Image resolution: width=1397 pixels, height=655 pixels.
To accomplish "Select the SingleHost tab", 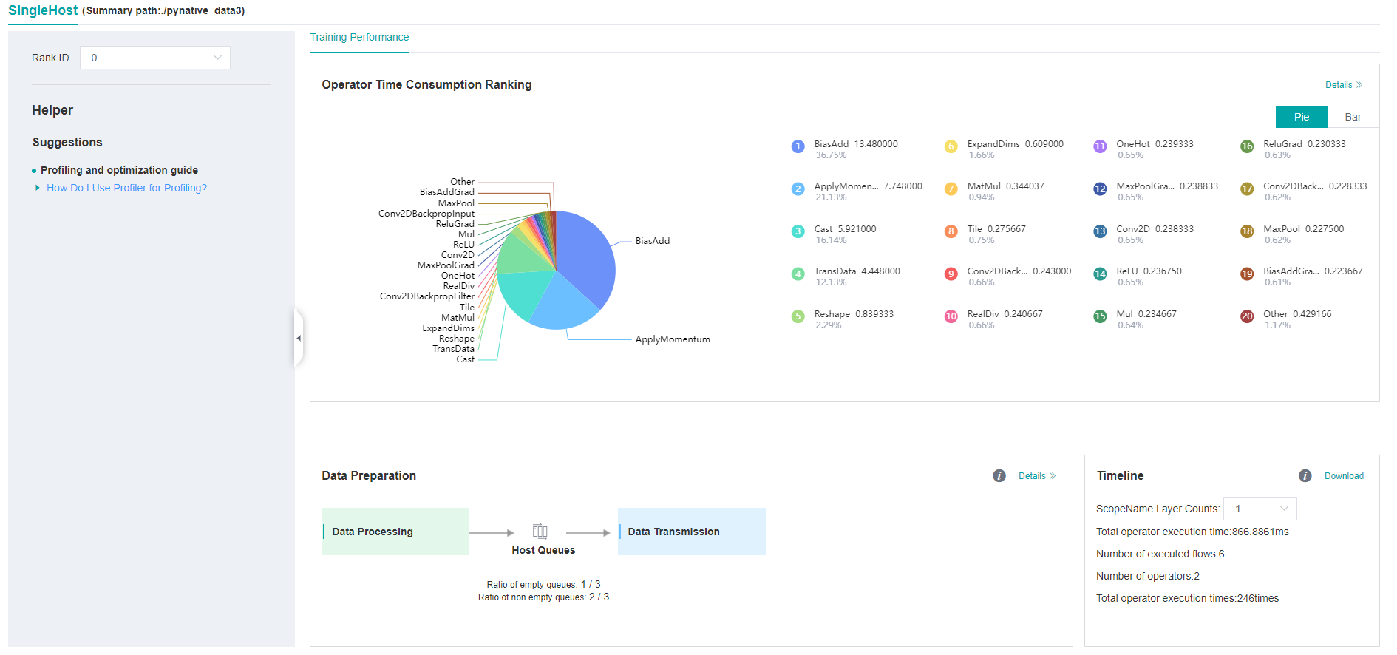I will (43, 11).
